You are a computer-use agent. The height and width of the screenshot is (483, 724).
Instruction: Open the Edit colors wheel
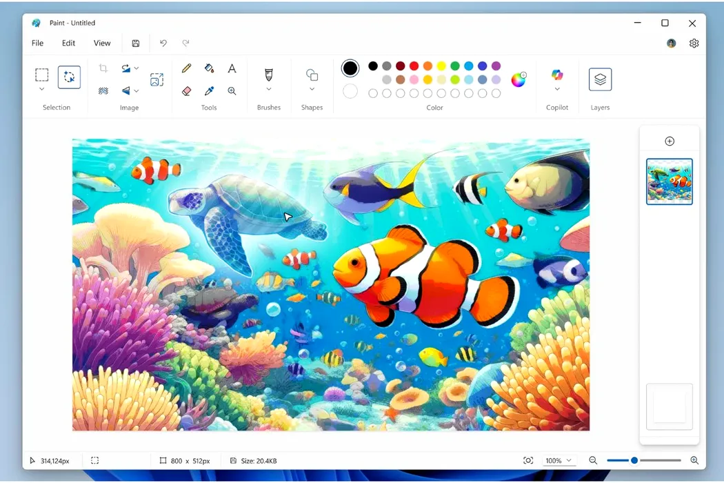click(x=519, y=79)
